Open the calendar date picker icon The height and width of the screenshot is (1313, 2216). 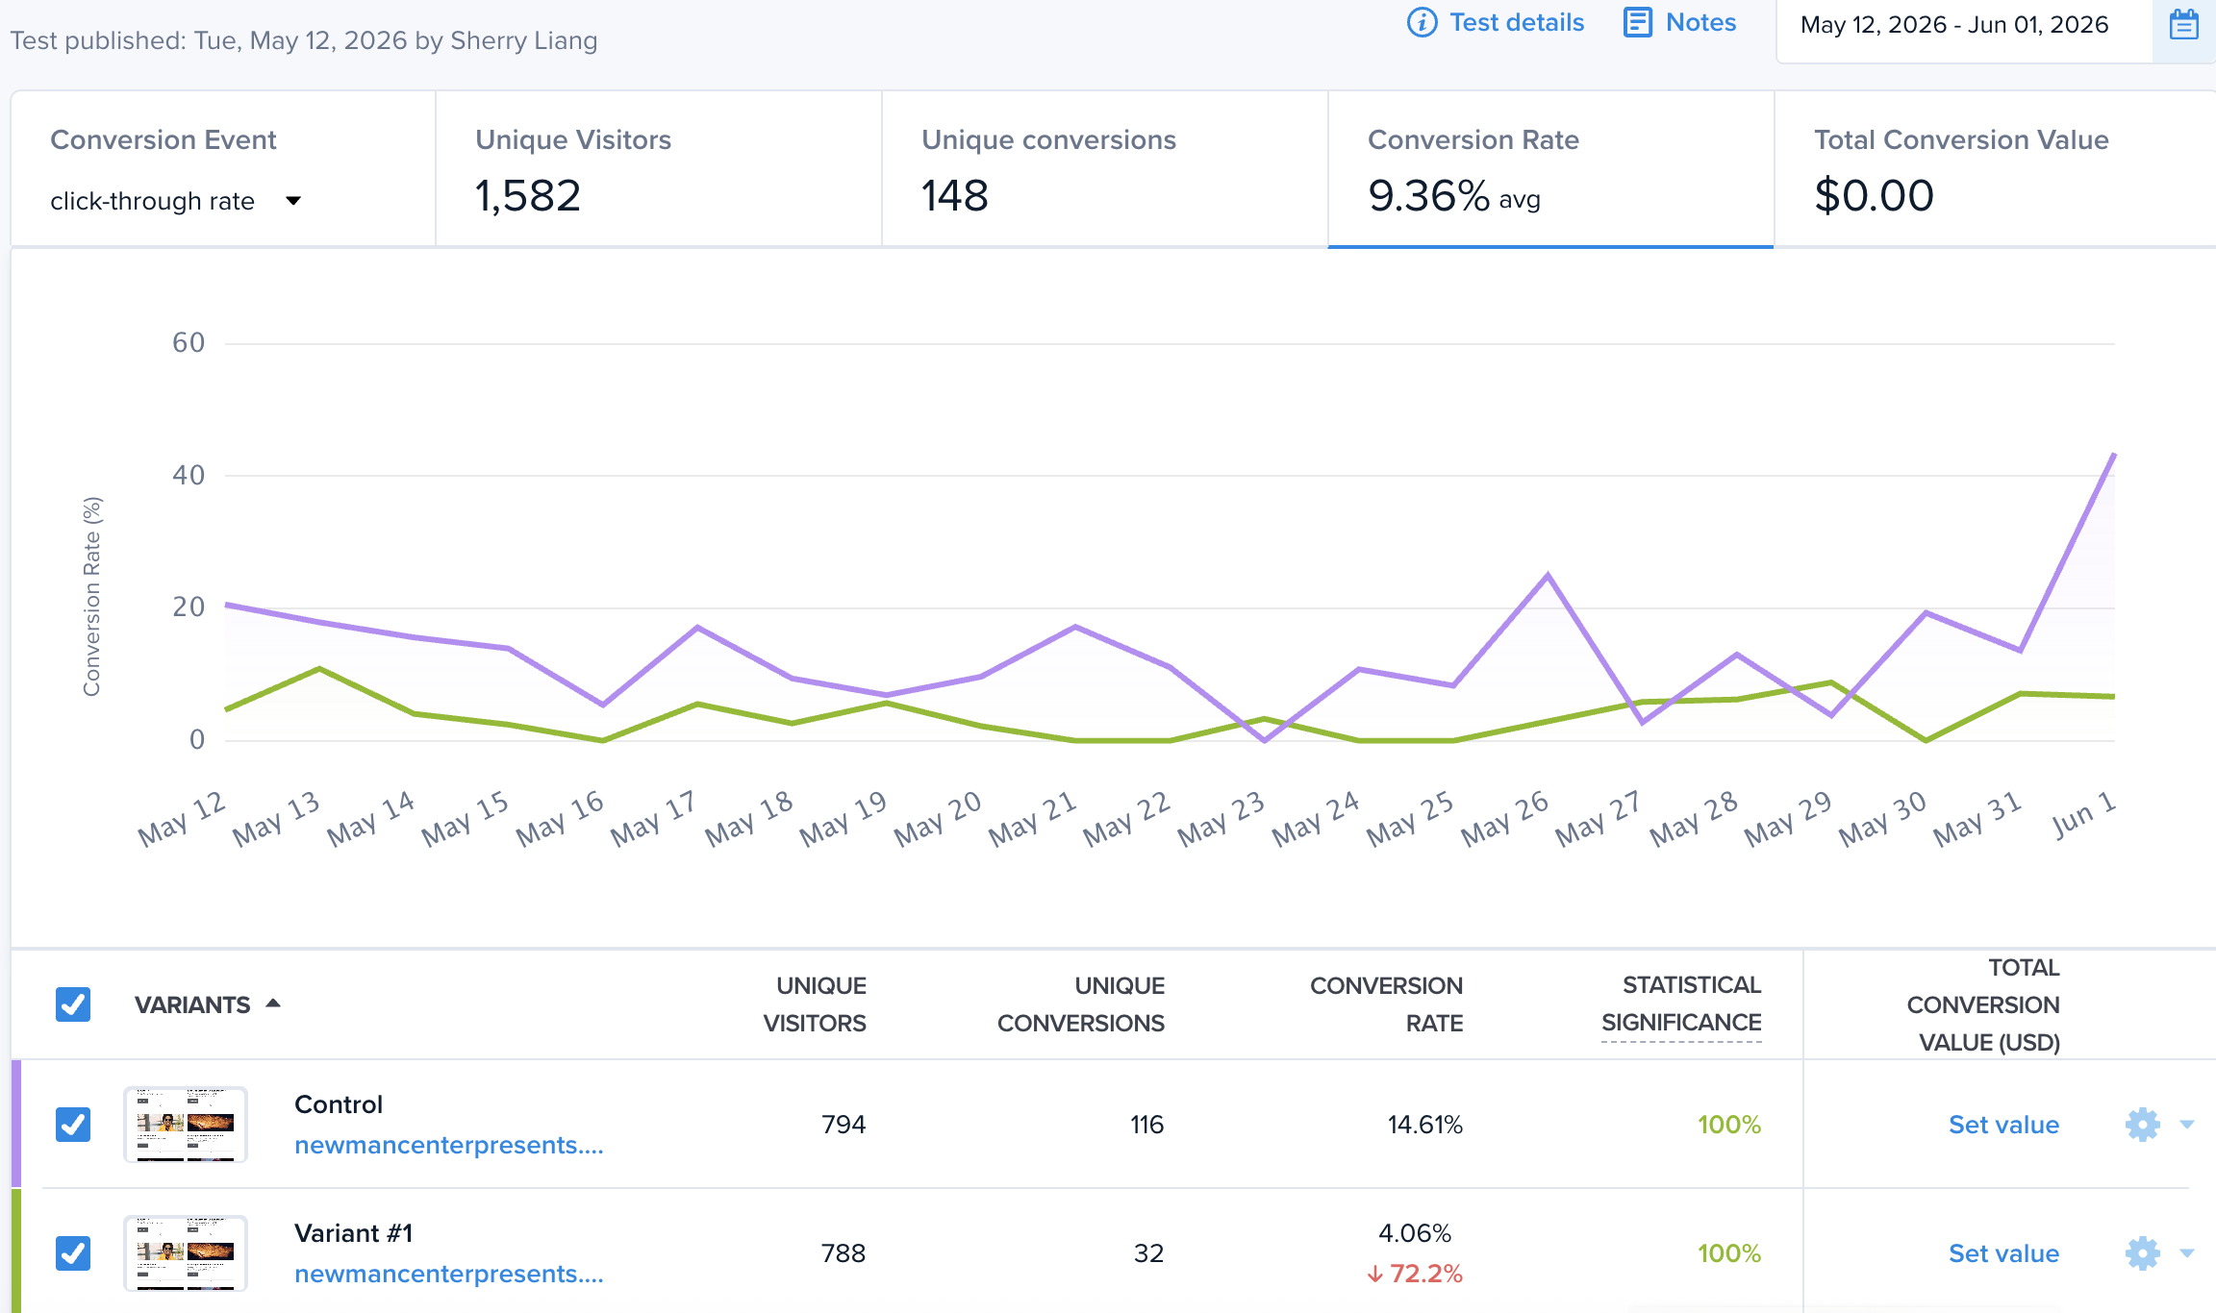point(2183,25)
